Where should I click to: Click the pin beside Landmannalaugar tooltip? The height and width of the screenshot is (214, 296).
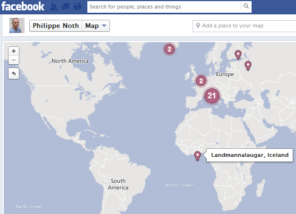(197, 156)
